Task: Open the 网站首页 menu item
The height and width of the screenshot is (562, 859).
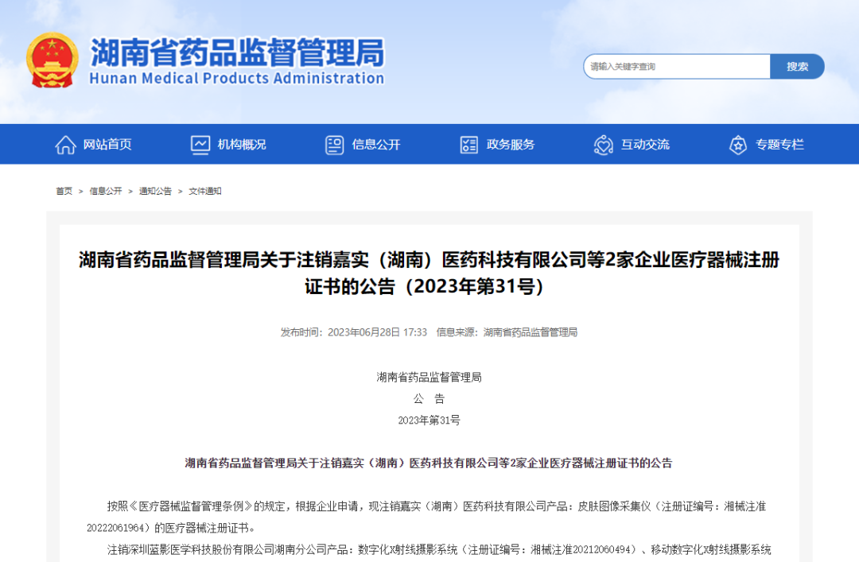Action: [x=108, y=144]
